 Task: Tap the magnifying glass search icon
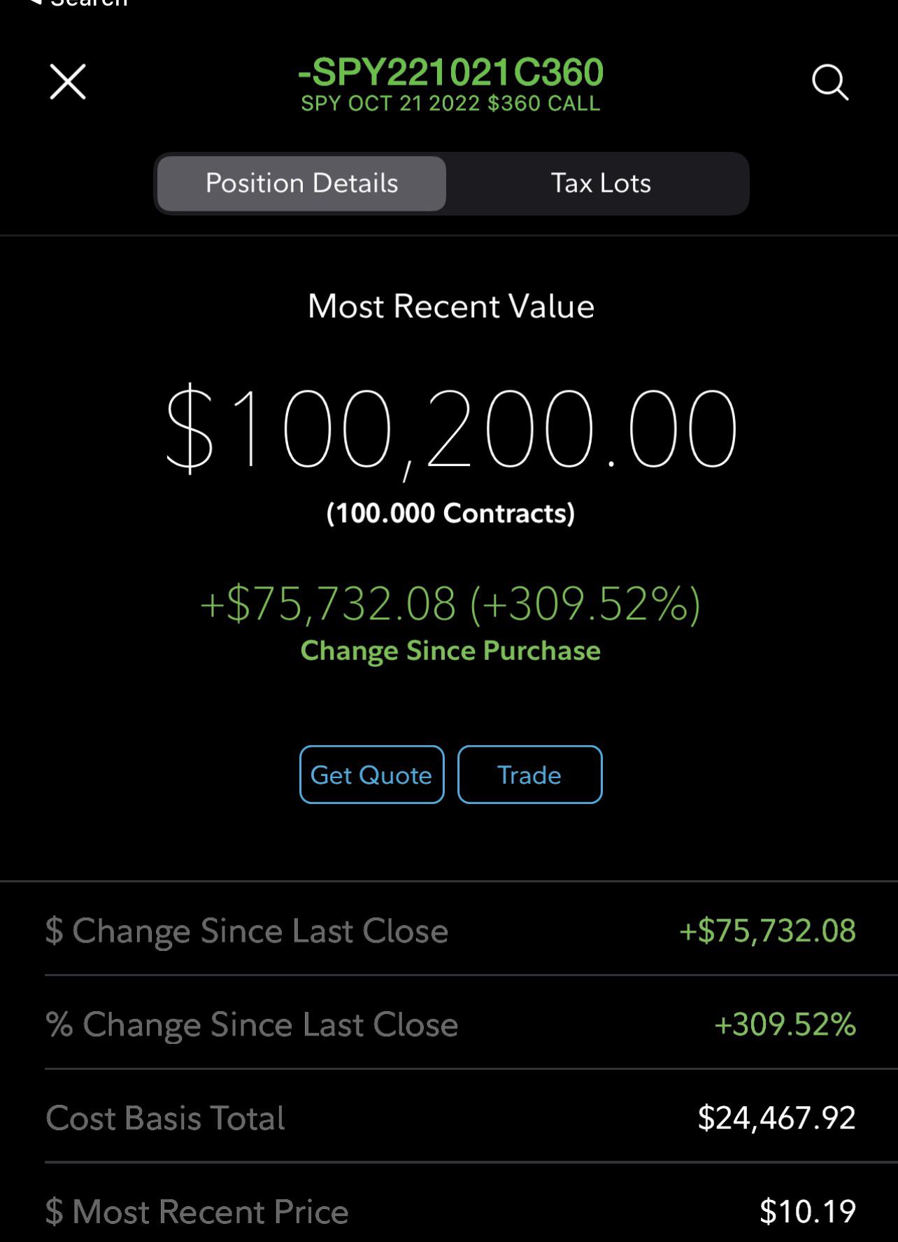(830, 83)
